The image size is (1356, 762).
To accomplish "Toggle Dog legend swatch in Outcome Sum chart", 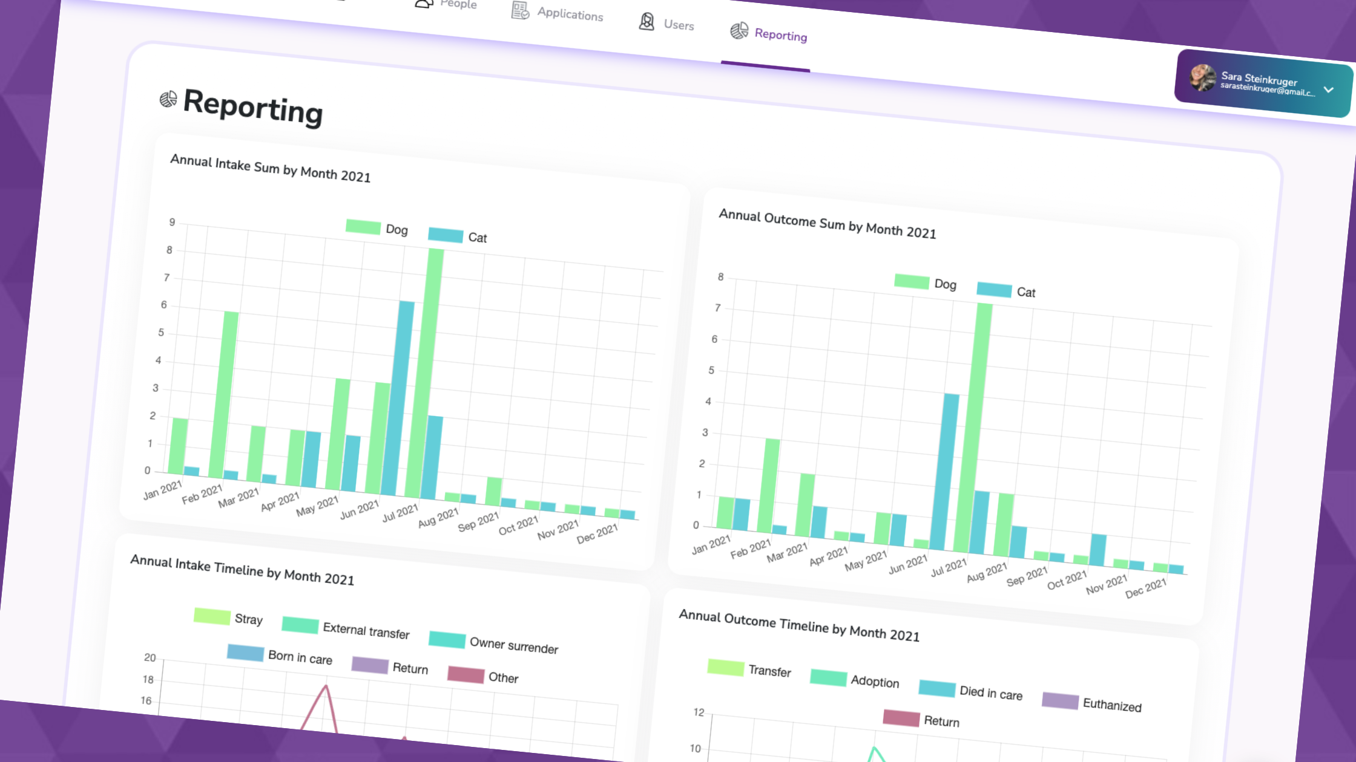I will pyautogui.click(x=912, y=281).
